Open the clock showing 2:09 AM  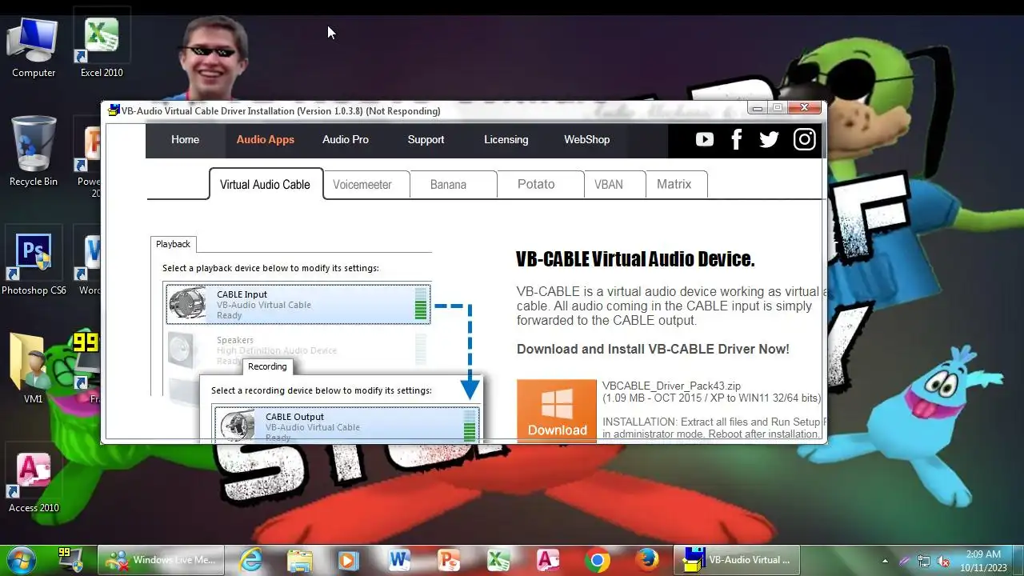[984, 560]
